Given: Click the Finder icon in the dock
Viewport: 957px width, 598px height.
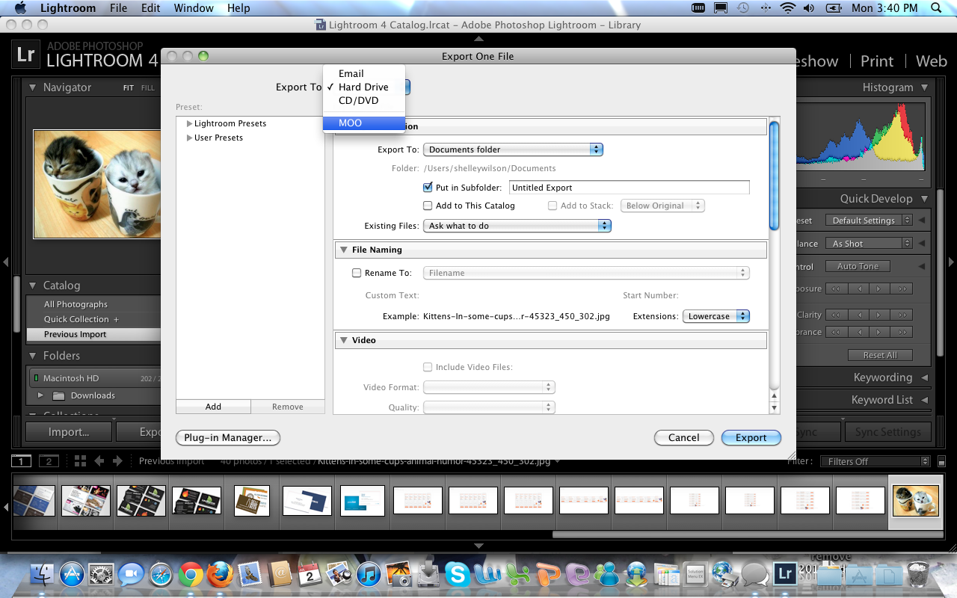Looking at the screenshot, I should point(43,574).
